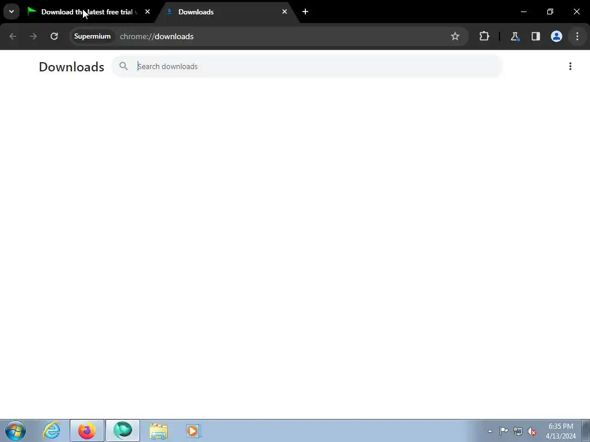Open the profile avatar menu
Screen dimensions: 590x442
556,36
